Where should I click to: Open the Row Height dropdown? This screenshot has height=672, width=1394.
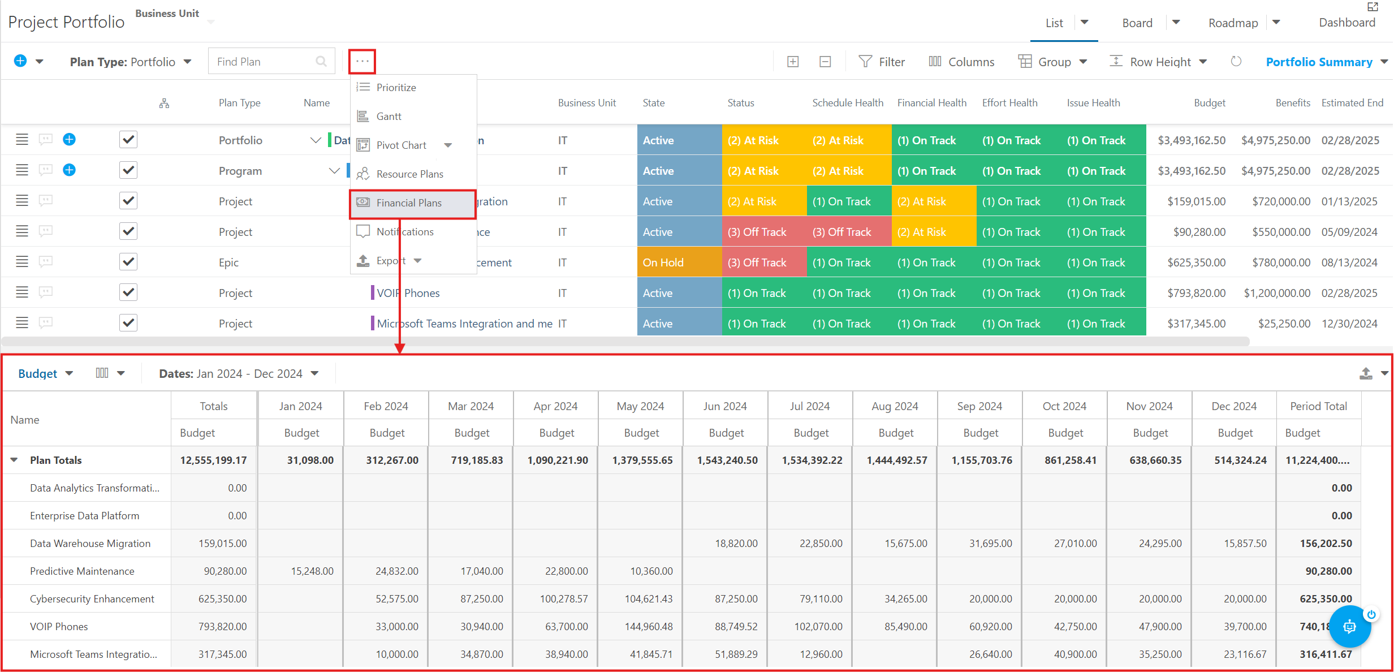tap(1158, 62)
